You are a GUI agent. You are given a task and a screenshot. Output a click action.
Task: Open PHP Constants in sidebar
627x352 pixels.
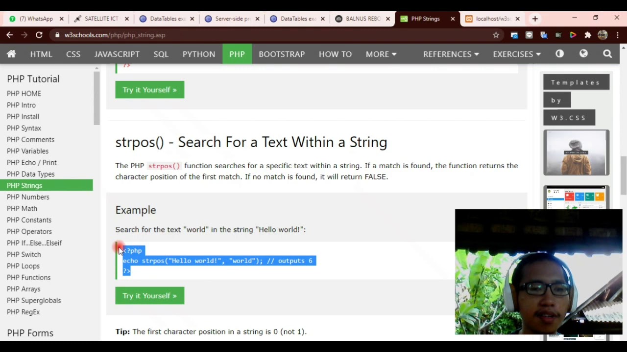pyautogui.click(x=29, y=220)
